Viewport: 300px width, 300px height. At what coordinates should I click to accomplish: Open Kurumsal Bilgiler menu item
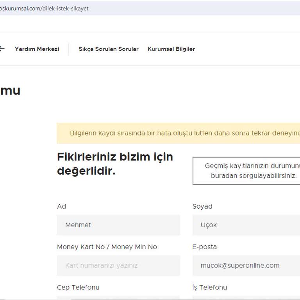(171, 49)
